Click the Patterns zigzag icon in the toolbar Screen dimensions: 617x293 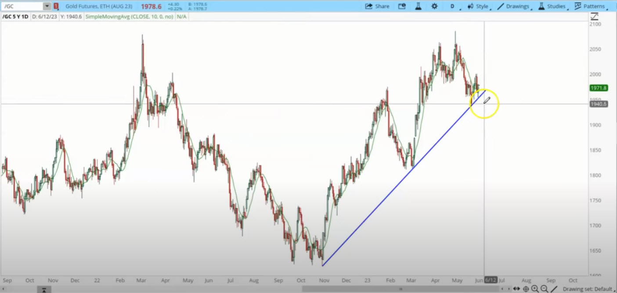click(578, 6)
